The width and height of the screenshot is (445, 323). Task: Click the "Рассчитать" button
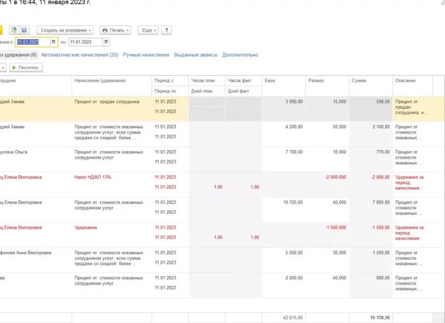(26, 67)
